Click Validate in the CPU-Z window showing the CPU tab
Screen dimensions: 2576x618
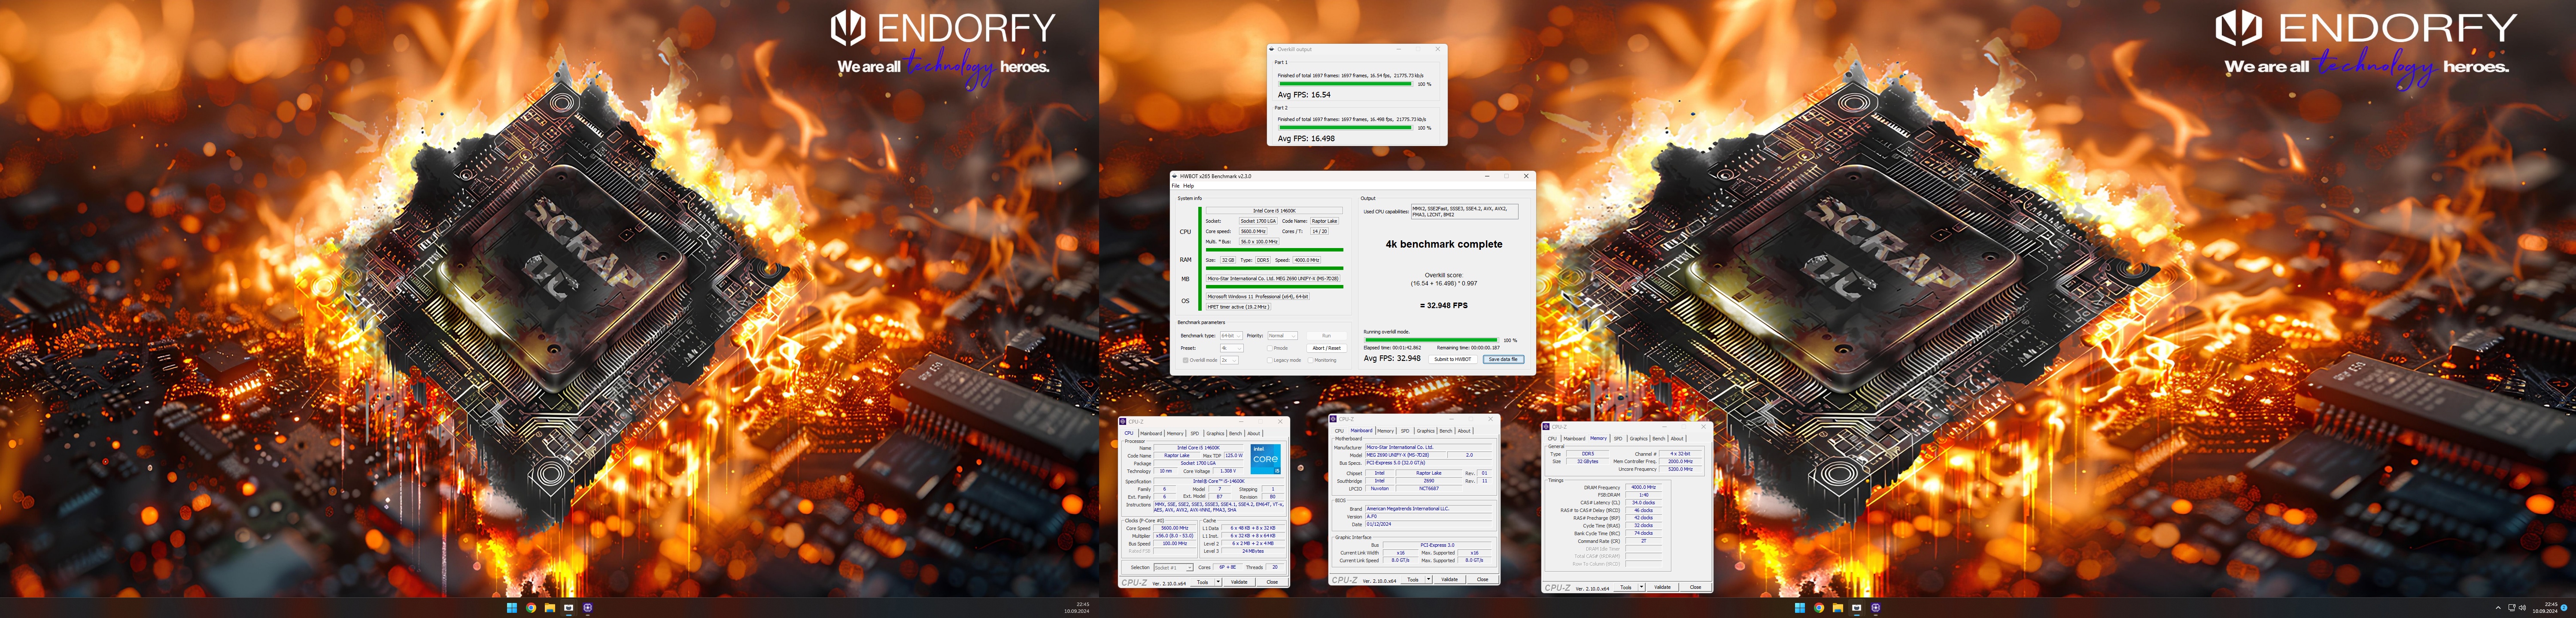click(1239, 582)
